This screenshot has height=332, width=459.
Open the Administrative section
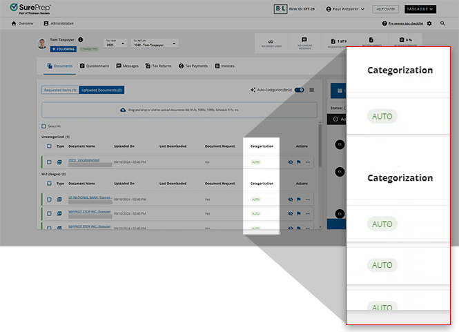pyautogui.click(x=59, y=23)
